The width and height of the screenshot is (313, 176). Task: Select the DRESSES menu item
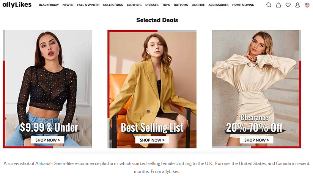click(x=152, y=5)
